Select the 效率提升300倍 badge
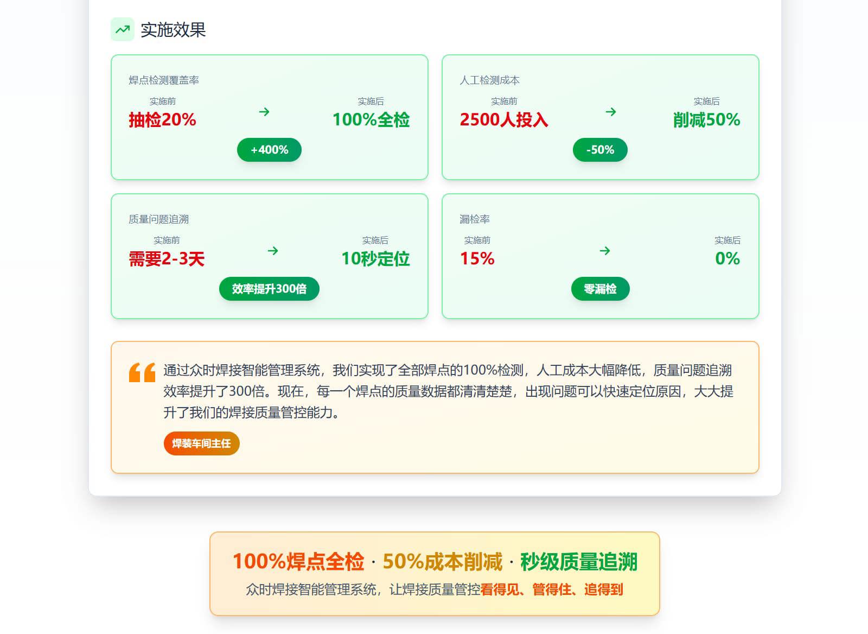The image size is (868, 634). point(269,289)
